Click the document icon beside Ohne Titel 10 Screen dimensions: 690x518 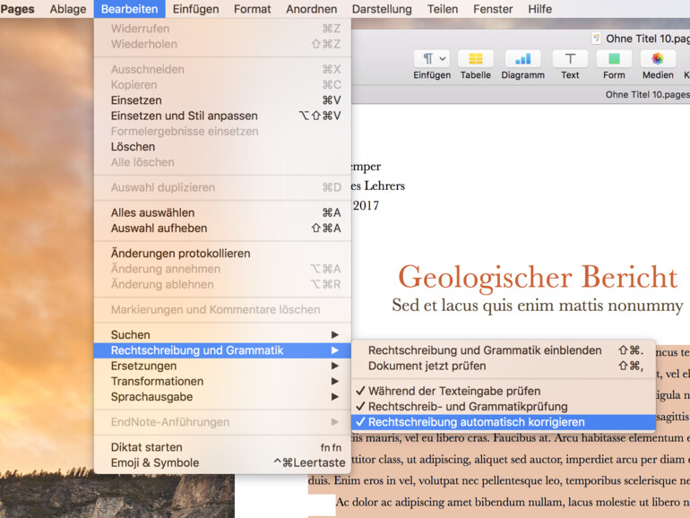pyautogui.click(x=596, y=39)
